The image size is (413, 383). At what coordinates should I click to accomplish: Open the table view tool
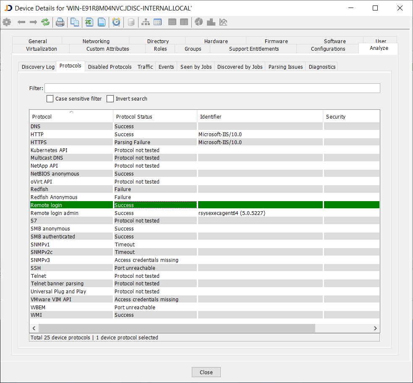pos(157,22)
